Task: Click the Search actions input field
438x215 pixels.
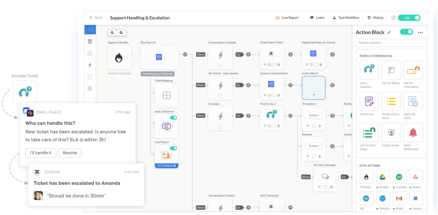Action: (x=391, y=43)
